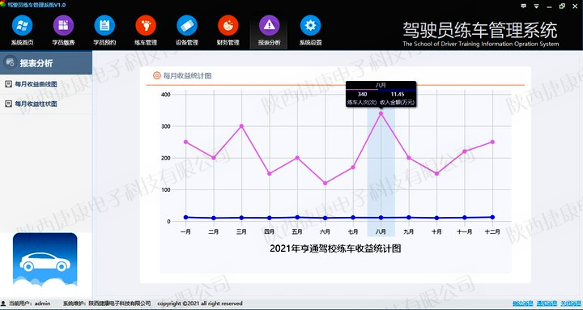Viewport: 583px width, 310px height.
Task: Click the 报表分析 sidebar header
Action: (46, 63)
